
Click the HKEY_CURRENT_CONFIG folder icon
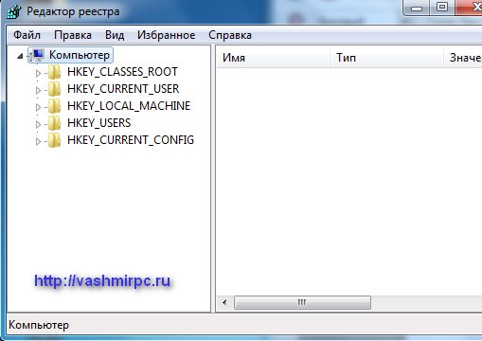click(55, 140)
